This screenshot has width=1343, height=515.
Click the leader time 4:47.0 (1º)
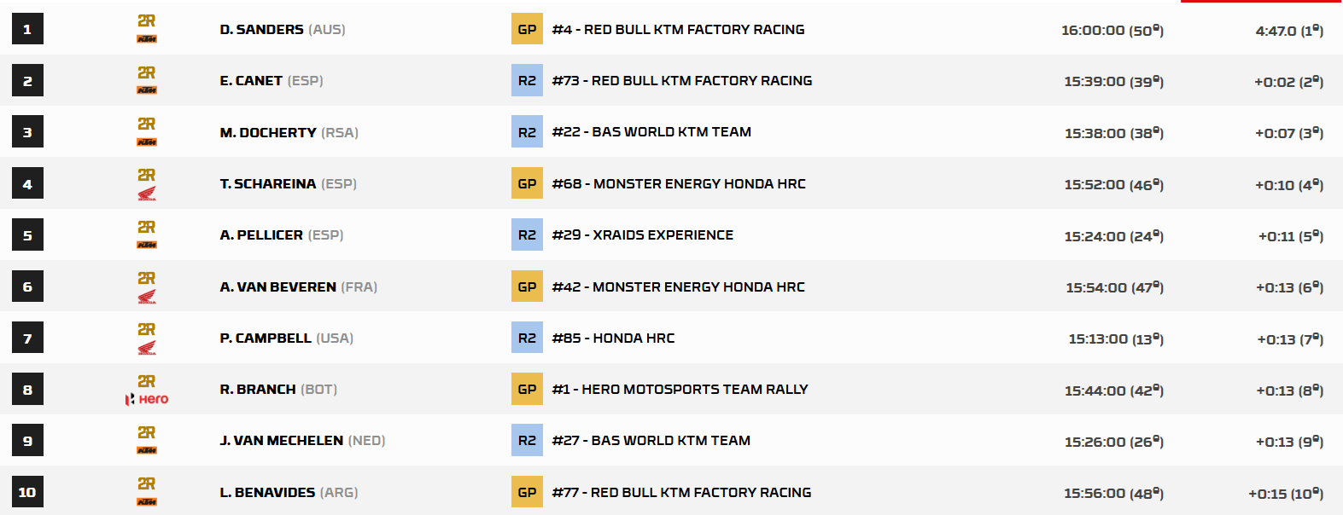tap(1289, 30)
